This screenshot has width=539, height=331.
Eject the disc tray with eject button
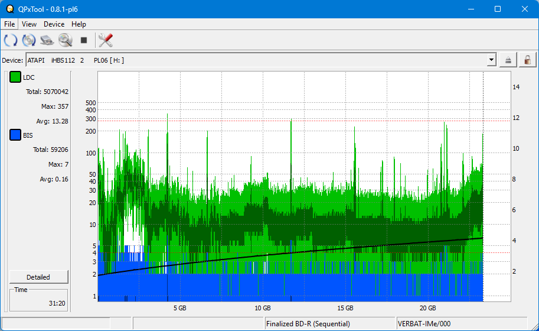(x=508, y=60)
